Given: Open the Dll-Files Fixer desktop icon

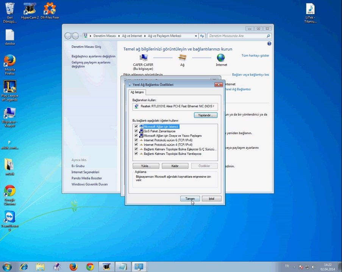Looking at the screenshot, I should click(x=50, y=9).
